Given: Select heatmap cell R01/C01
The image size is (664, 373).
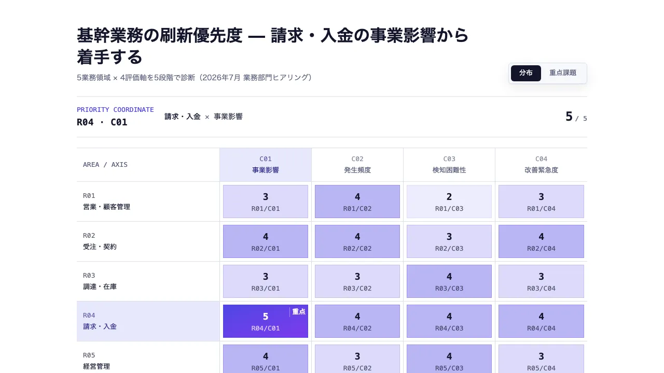Looking at the screenshot, I should tap(266, 202).
